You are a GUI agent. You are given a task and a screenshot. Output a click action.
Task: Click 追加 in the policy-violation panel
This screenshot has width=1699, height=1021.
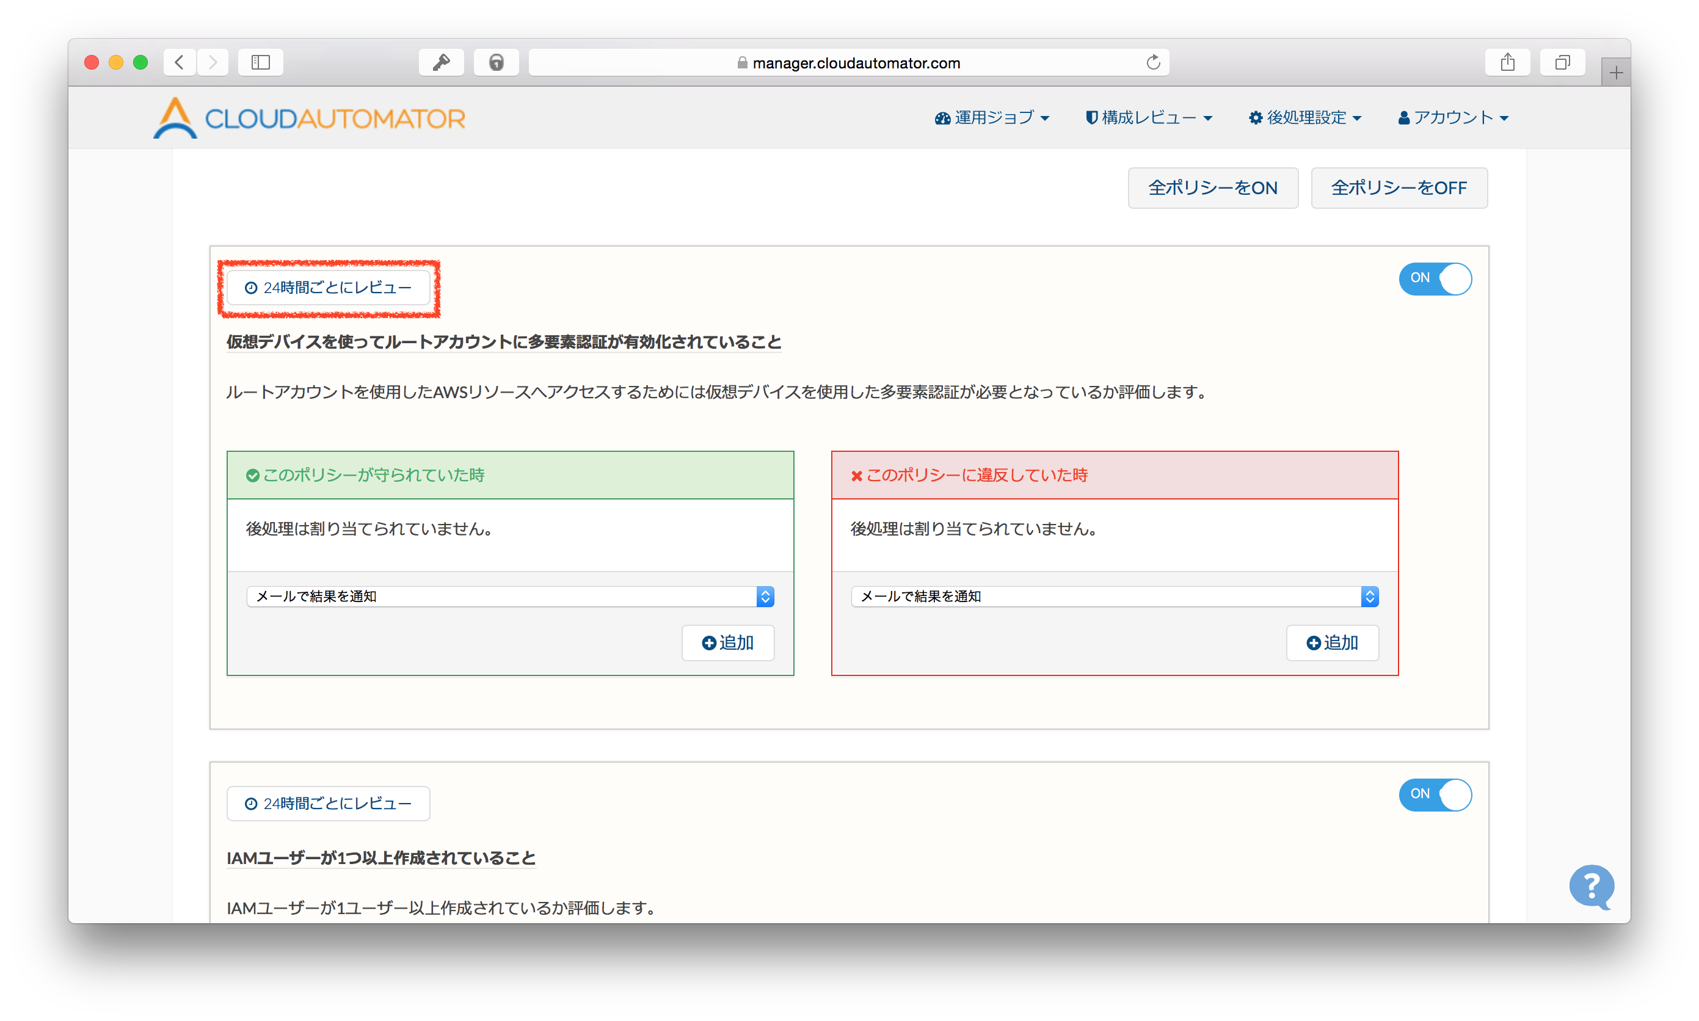[x=1333, y=642]
